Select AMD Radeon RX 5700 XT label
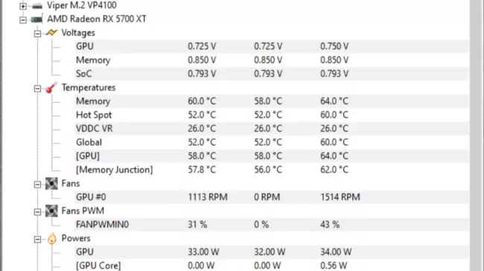This screenshot has height=271, width=484. [x=97, y=19]
